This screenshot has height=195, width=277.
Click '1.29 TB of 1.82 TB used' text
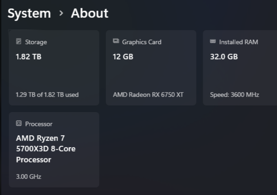coord(47,95)
